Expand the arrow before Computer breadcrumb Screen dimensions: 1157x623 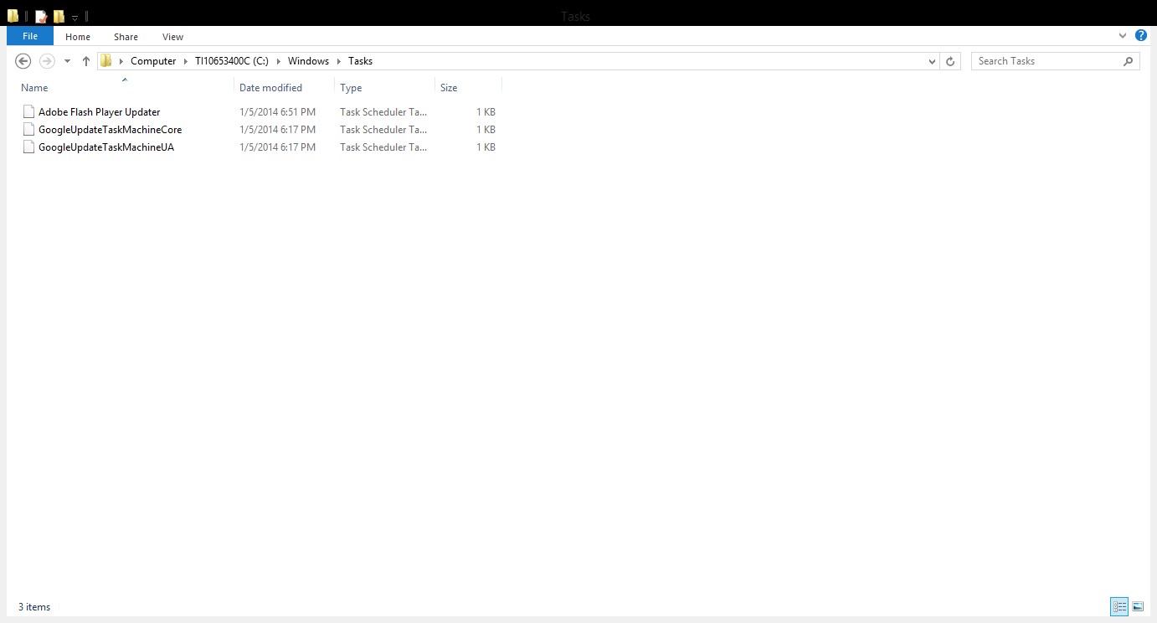(121, 61)
